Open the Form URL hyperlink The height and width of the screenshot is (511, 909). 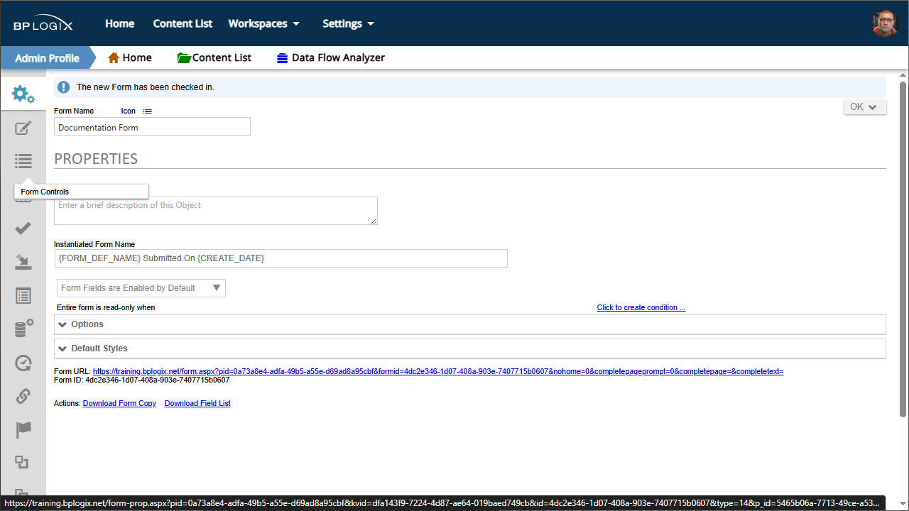point(438,371)
